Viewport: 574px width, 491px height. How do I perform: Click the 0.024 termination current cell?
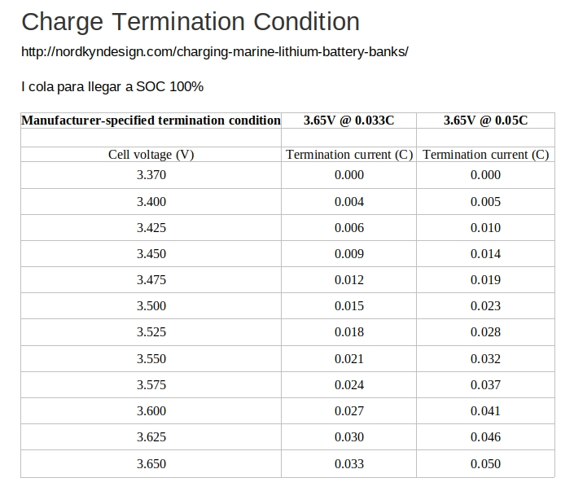pyautogui.click(x=348, y=385)
